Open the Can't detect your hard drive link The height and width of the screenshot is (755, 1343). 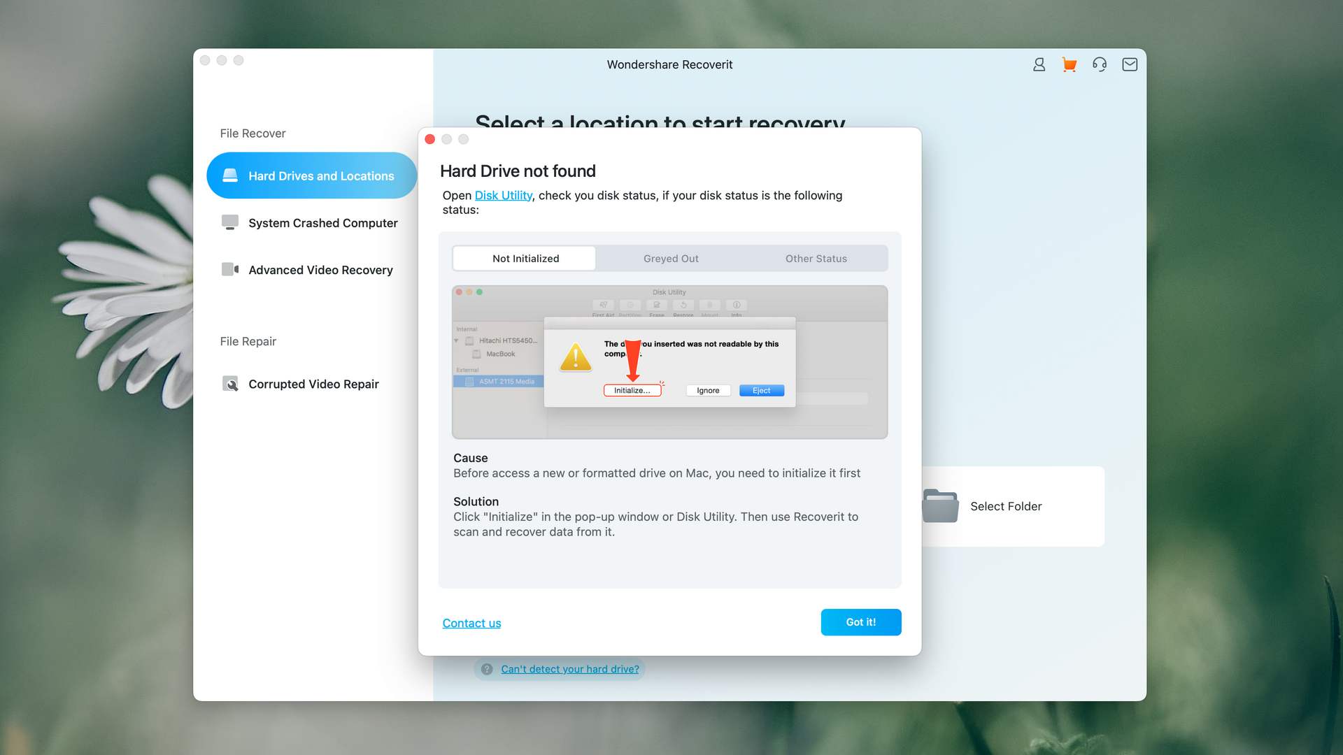tap(569, 669)
